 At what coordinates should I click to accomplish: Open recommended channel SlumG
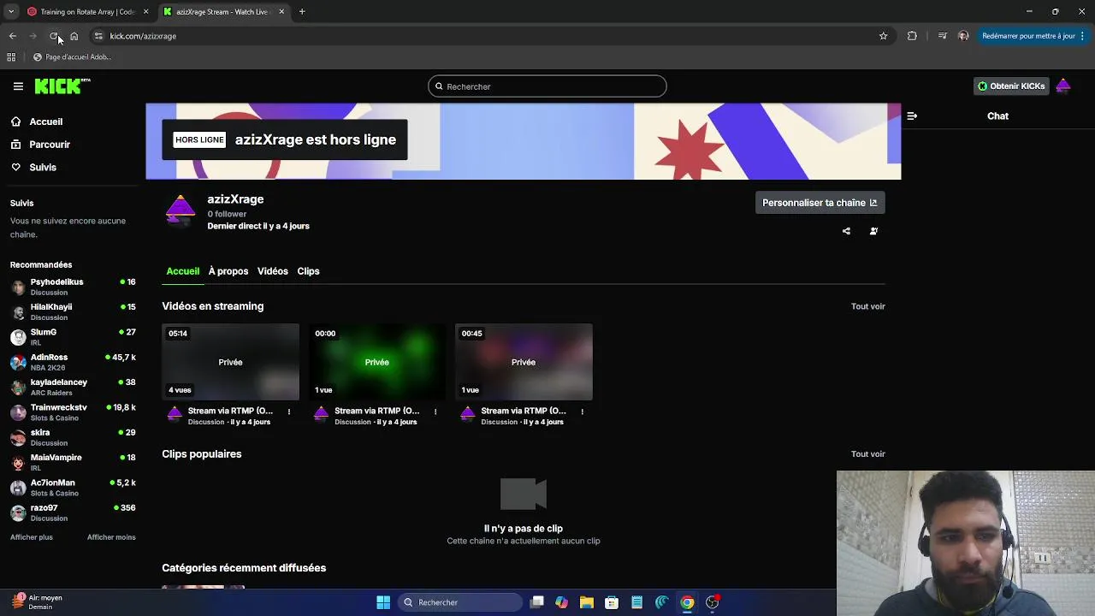tap(73, 337)
